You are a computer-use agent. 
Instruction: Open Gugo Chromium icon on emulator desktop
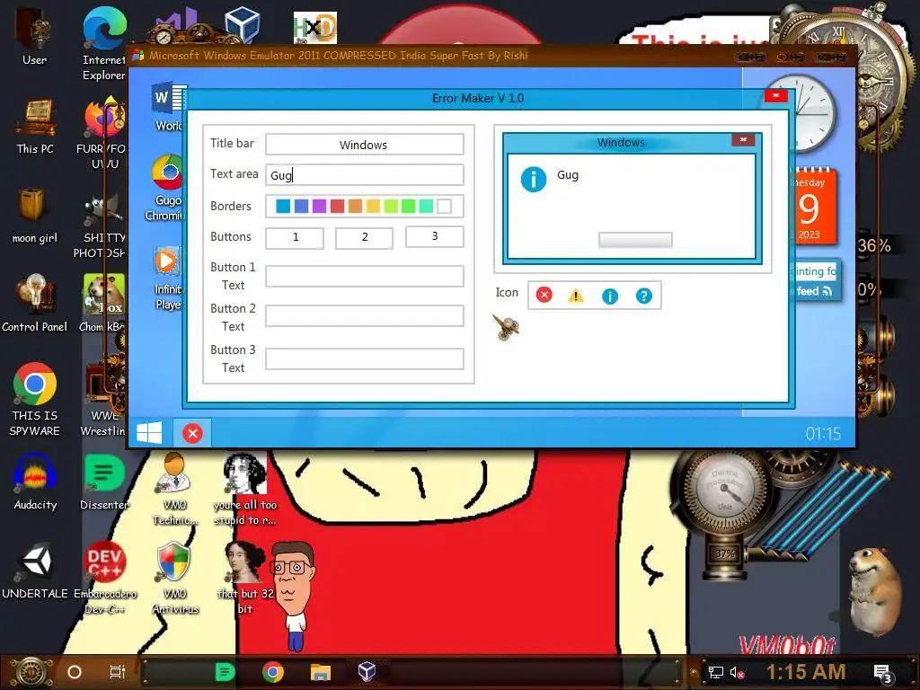[166, 188]
